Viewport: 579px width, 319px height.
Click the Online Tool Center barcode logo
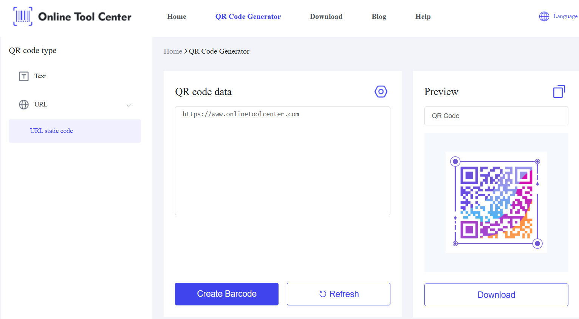(x=23, y=16)
